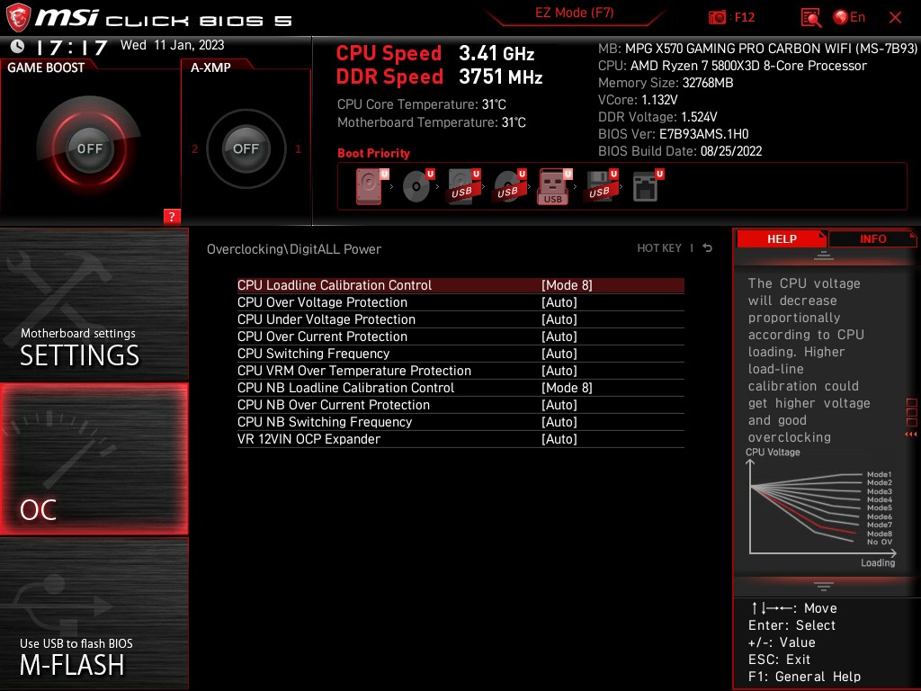Click the CPU Voltage loadline graph

coord(822,509)
